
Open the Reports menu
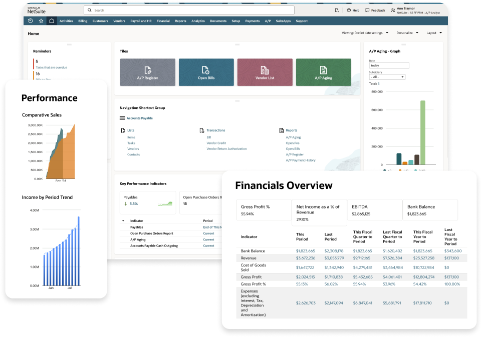click(180, 21)
